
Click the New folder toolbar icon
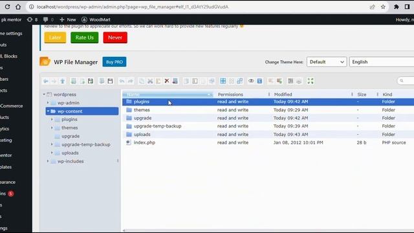tap(74, 81)
